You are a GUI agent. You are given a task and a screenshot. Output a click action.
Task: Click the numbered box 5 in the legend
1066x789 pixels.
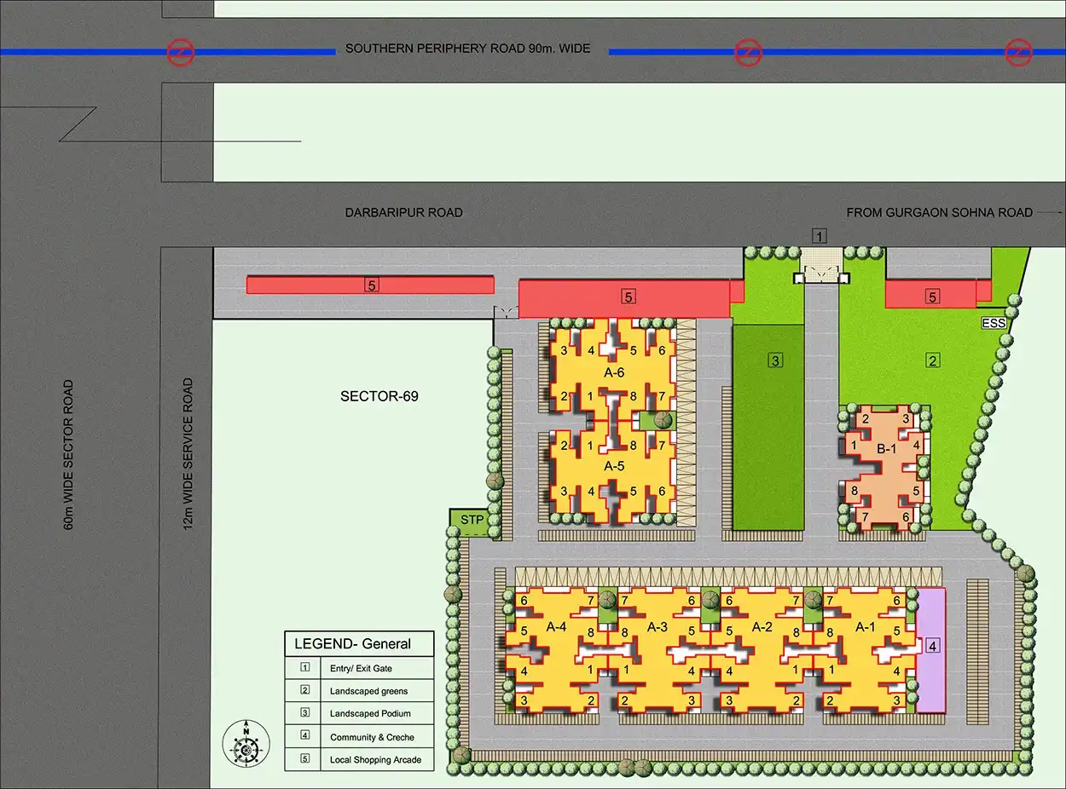(304, 759)
